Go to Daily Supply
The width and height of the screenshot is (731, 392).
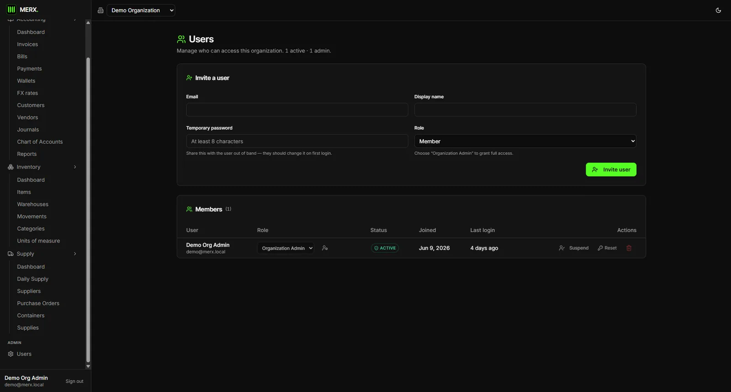point(32,279)
